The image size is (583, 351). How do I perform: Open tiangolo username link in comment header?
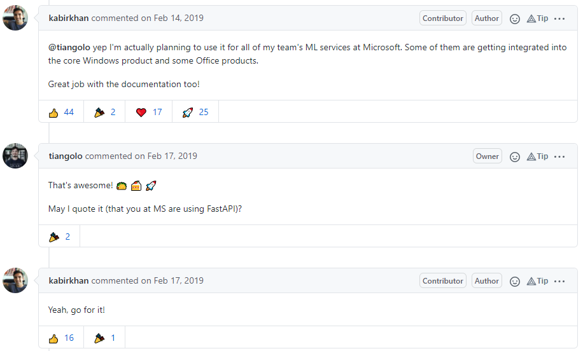tap(66, 156)
